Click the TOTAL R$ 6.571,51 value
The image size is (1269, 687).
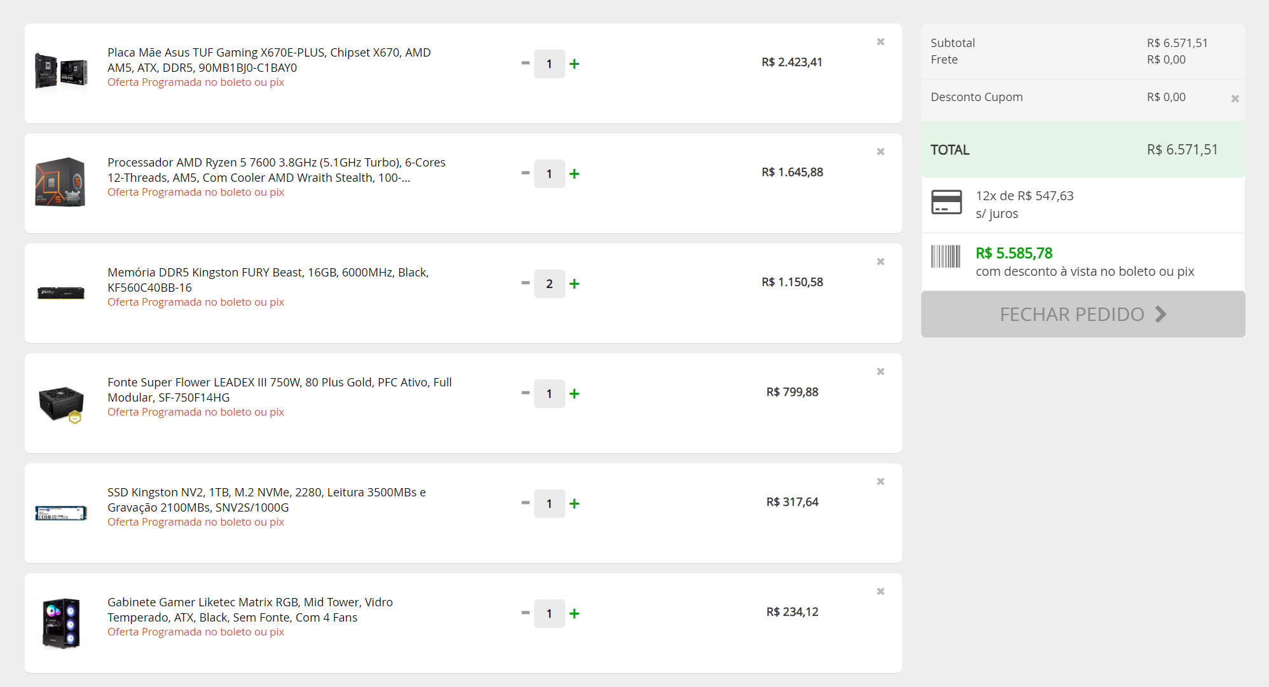pos(1182,150)
